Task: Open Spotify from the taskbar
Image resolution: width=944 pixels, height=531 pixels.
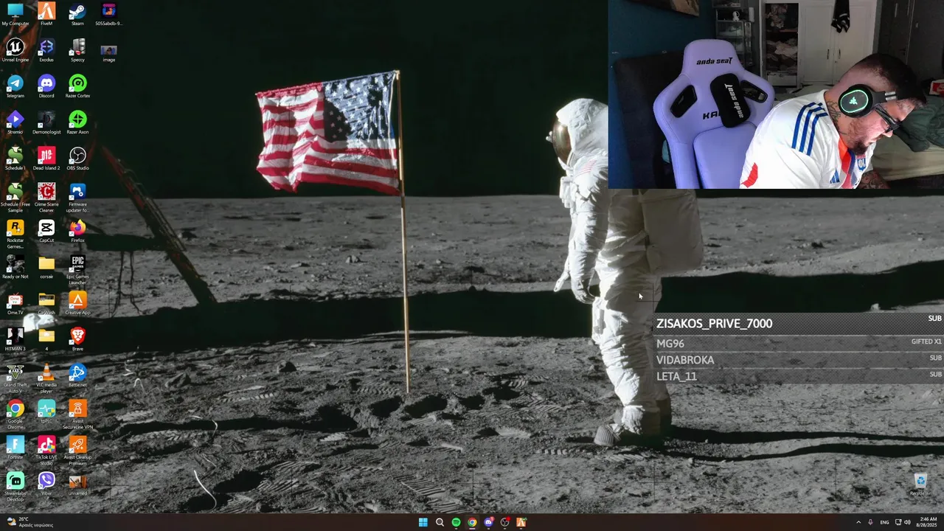Action: tap(456, 522)
